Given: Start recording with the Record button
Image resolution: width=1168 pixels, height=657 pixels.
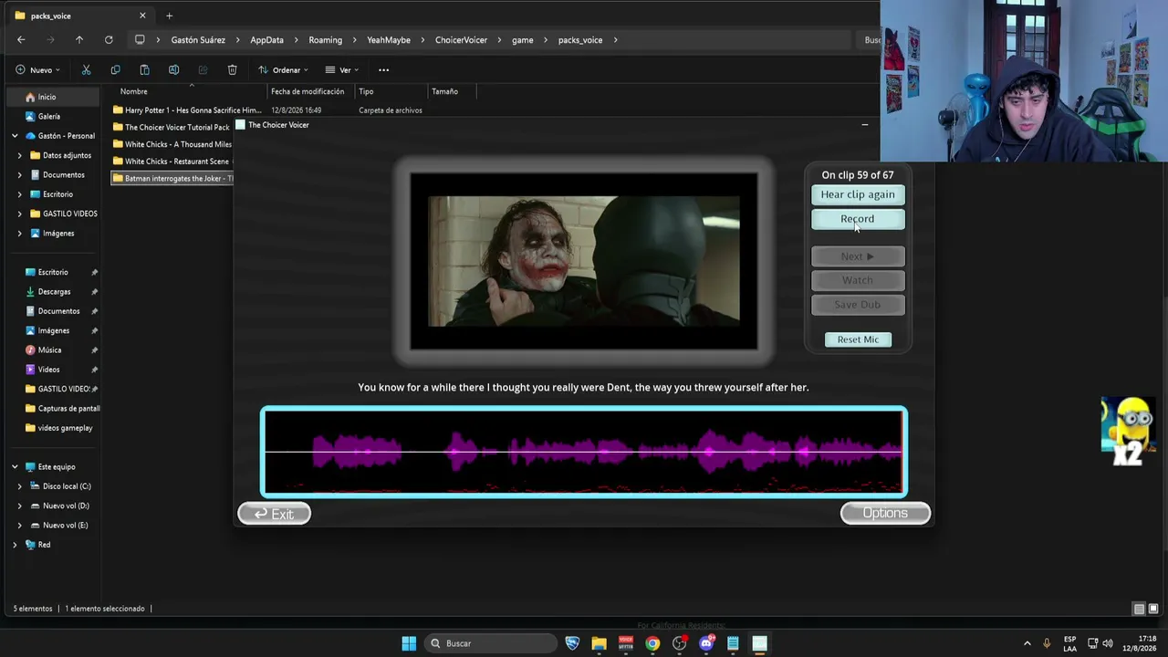Looking at the screenshot, I should 858,219.
